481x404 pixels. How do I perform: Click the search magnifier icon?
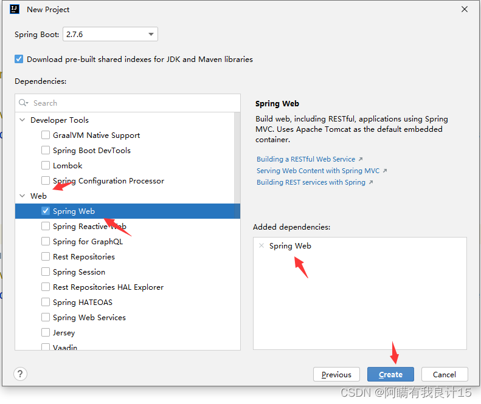tap(23, 103)
